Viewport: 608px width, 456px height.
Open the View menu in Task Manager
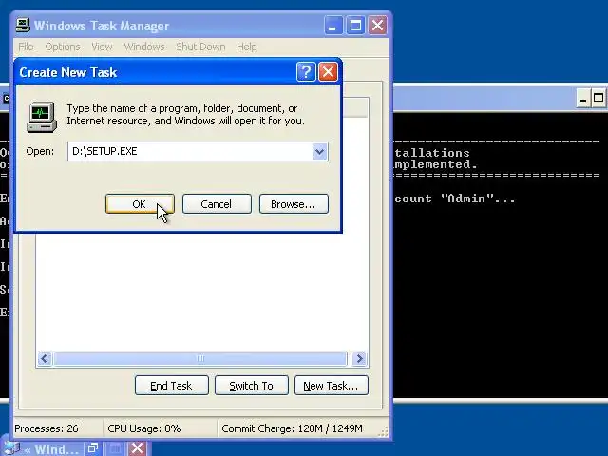[x=102, y=47]
